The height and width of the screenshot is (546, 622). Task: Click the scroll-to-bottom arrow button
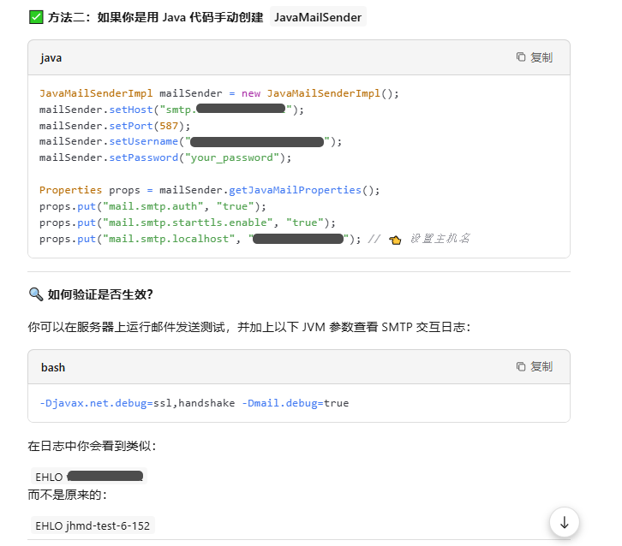(564, 522)
